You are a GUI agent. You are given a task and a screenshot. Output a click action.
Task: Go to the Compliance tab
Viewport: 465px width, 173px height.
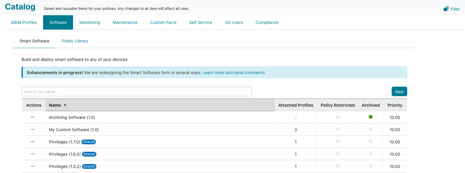(267, 22)
